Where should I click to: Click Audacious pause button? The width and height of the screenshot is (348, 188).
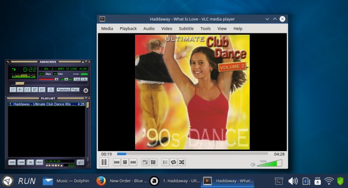pyautogui.click(x=28, y=90)
